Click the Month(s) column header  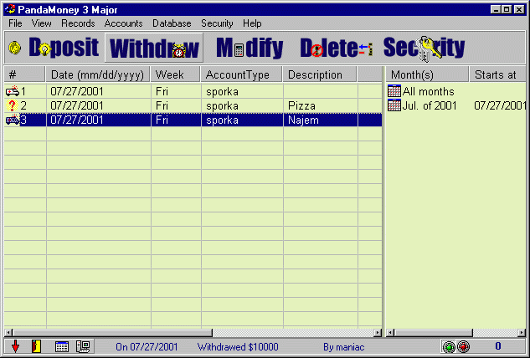(x=427, y=74)
